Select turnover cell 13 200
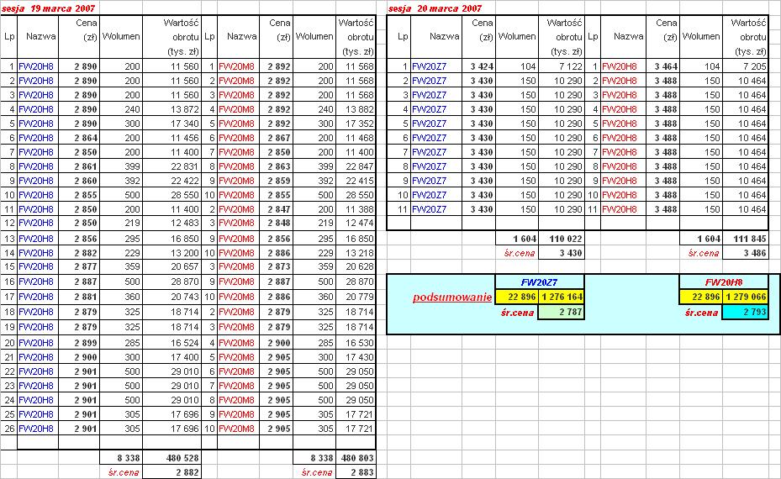Screen dimensions: 781x479 pos(172,253)
